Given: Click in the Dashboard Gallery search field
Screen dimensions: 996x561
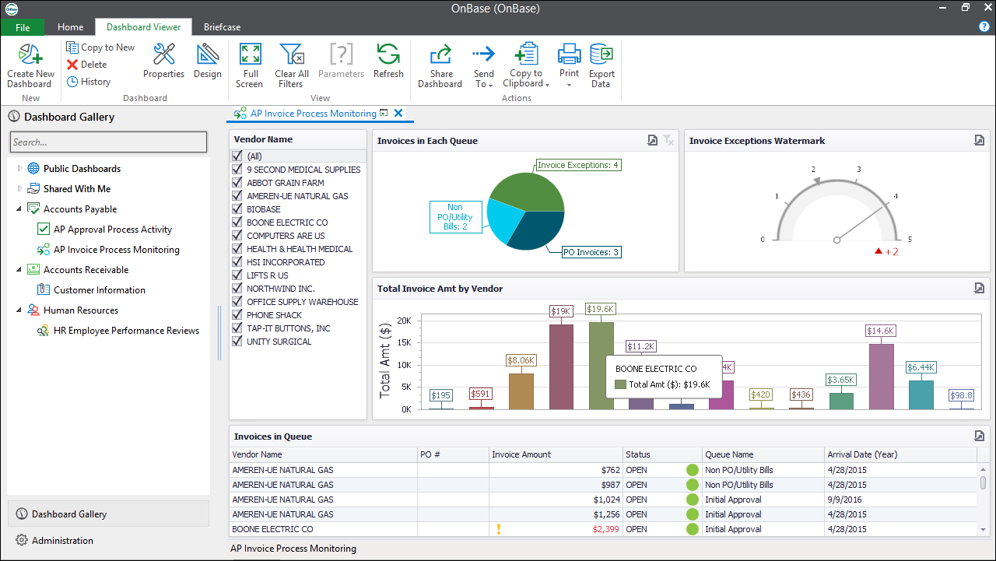Looking at the screenshot, I should tap(108, 142).
